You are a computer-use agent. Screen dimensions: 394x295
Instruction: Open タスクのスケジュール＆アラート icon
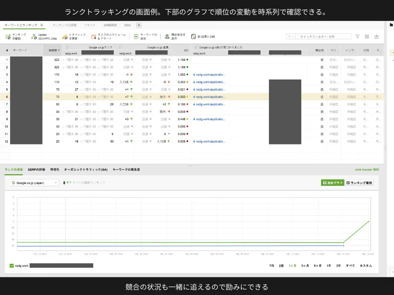[93, 36]
